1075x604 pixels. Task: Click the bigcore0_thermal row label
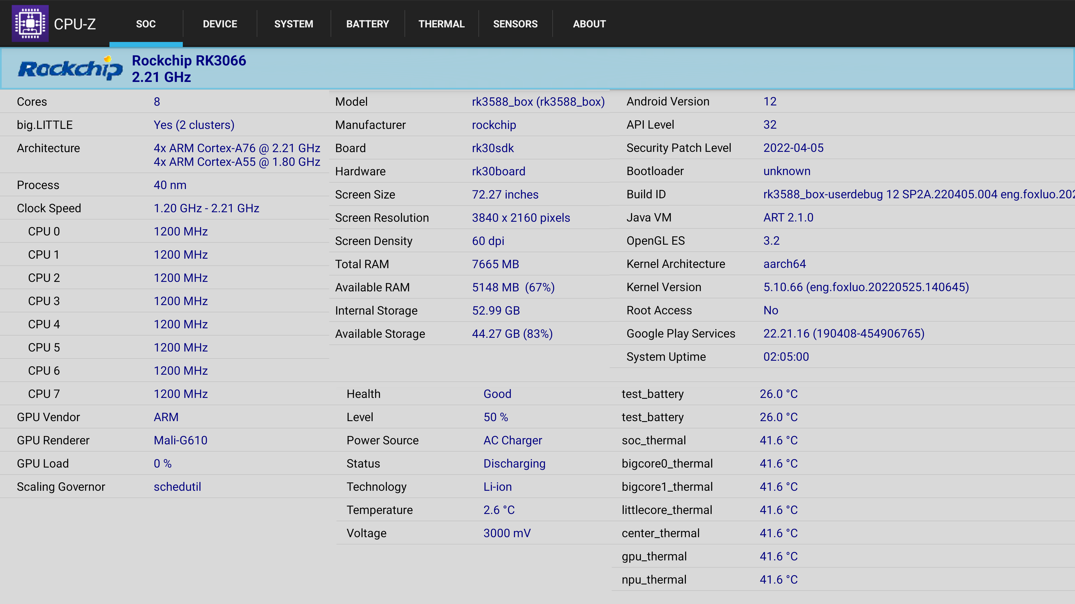(x=667, y=464)
